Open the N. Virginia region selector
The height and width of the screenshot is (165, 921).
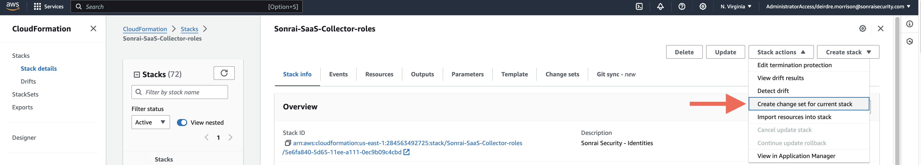click(x=736, y=6)
